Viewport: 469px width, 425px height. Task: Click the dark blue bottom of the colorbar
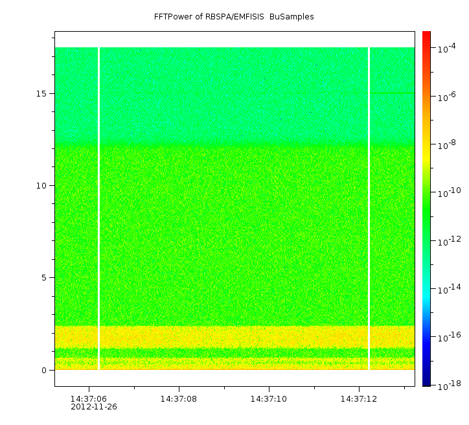click(x=426, y=382)
